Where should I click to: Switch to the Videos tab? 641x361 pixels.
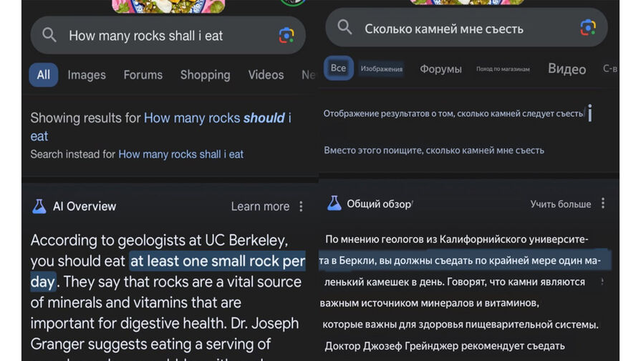click(266, 75)
